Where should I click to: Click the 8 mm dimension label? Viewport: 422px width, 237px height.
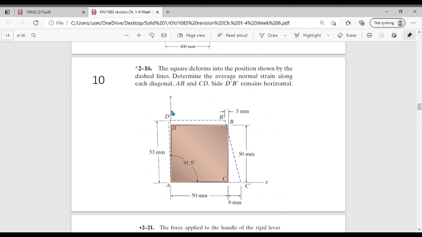(235, 202)
